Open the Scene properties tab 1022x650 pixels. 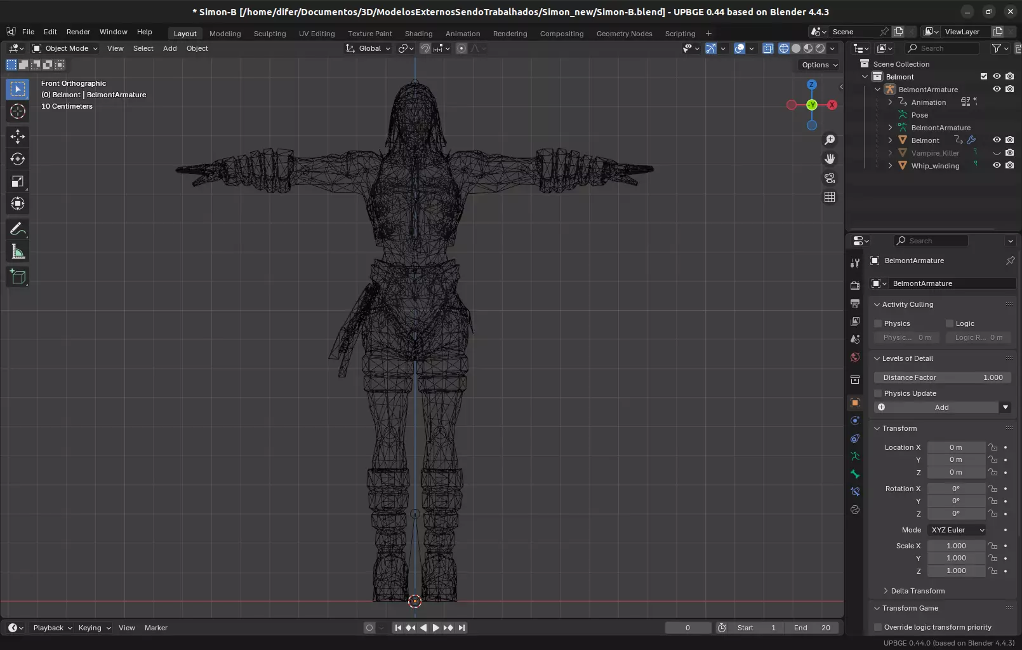click(855, 339)
